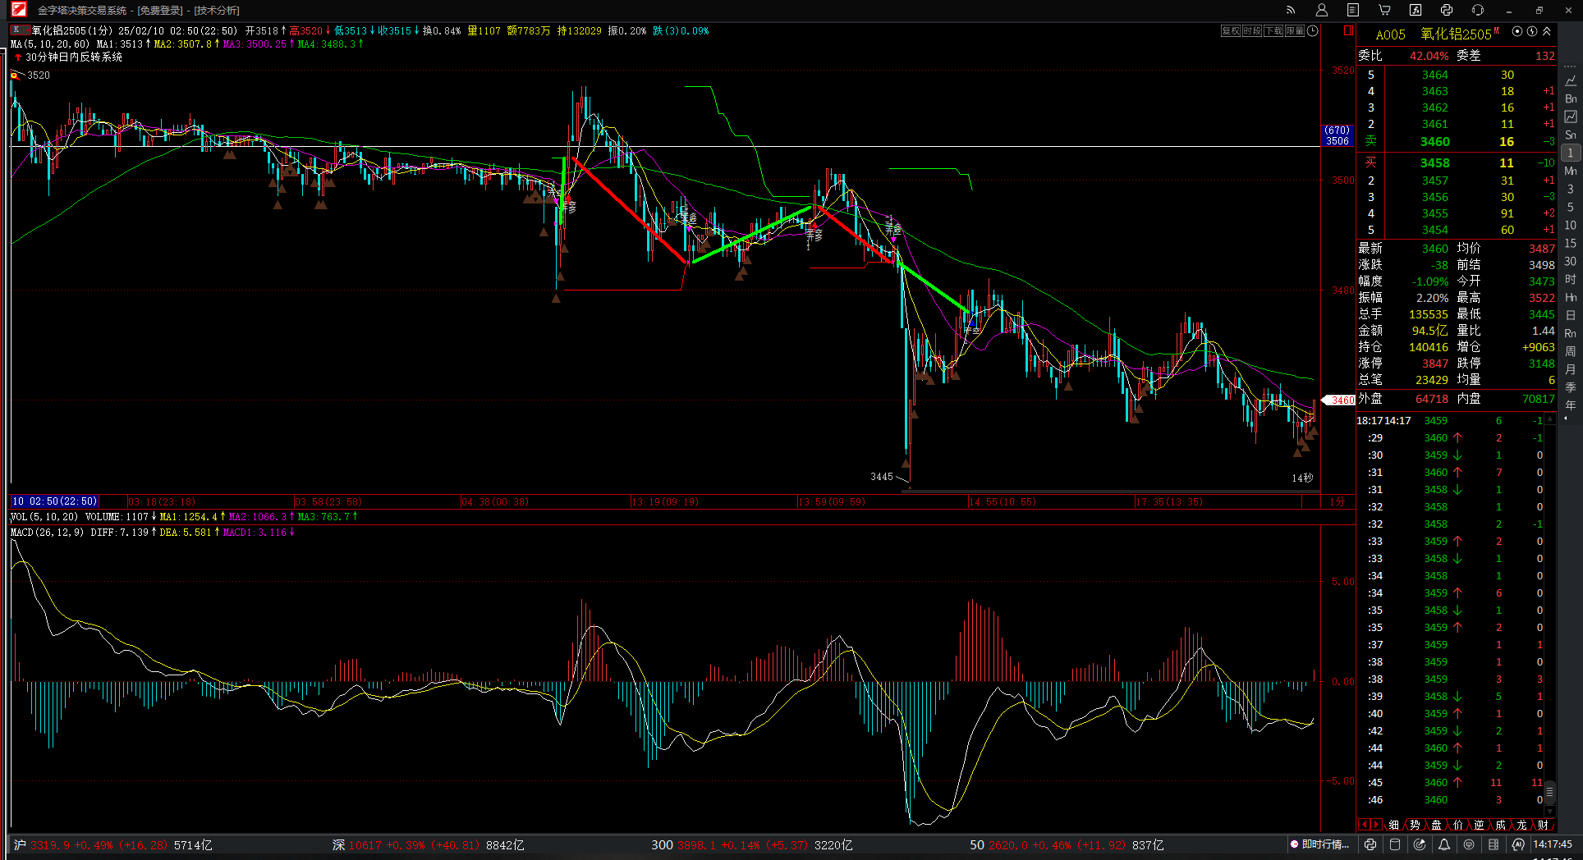This screenshot has width=1583, height=860.
Task: Switch to the 月 monthly period
Action: pyautogui.click(x=1571, y=369)
